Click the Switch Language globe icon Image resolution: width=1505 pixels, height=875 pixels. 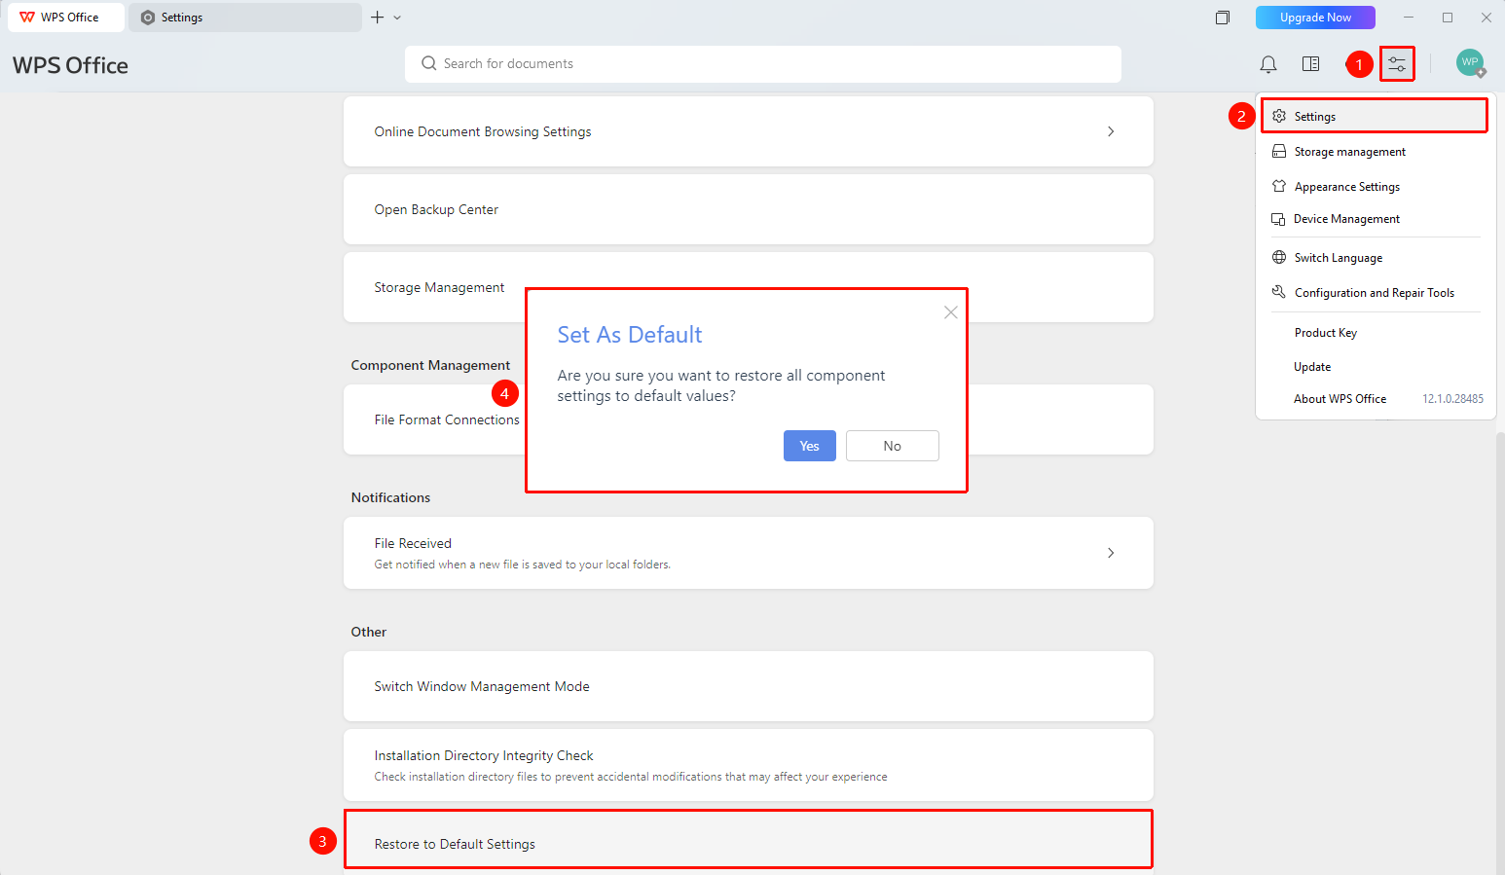(x=1279, y=257)
